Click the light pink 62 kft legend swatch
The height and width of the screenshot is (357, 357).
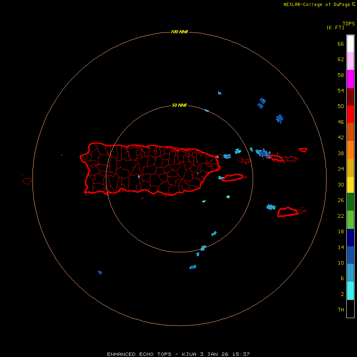point(350,61)
